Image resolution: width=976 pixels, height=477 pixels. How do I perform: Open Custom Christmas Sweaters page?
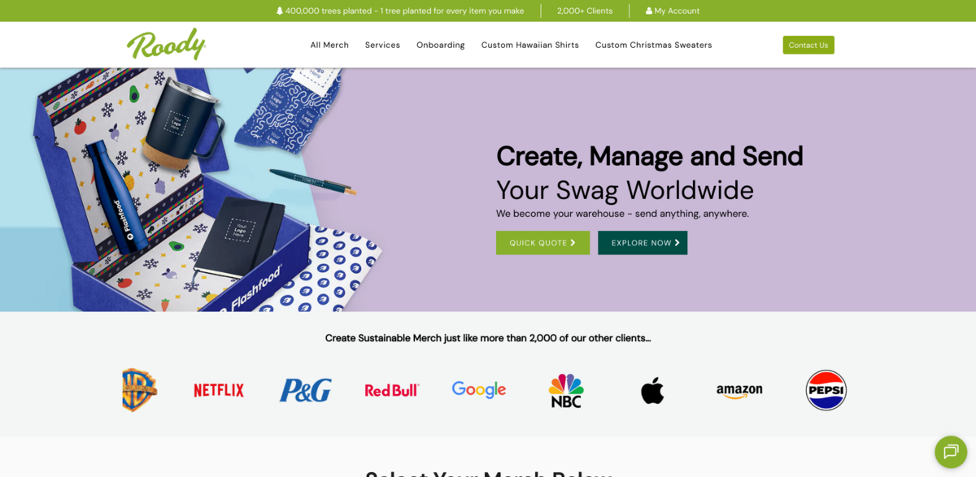coord(654,45)
